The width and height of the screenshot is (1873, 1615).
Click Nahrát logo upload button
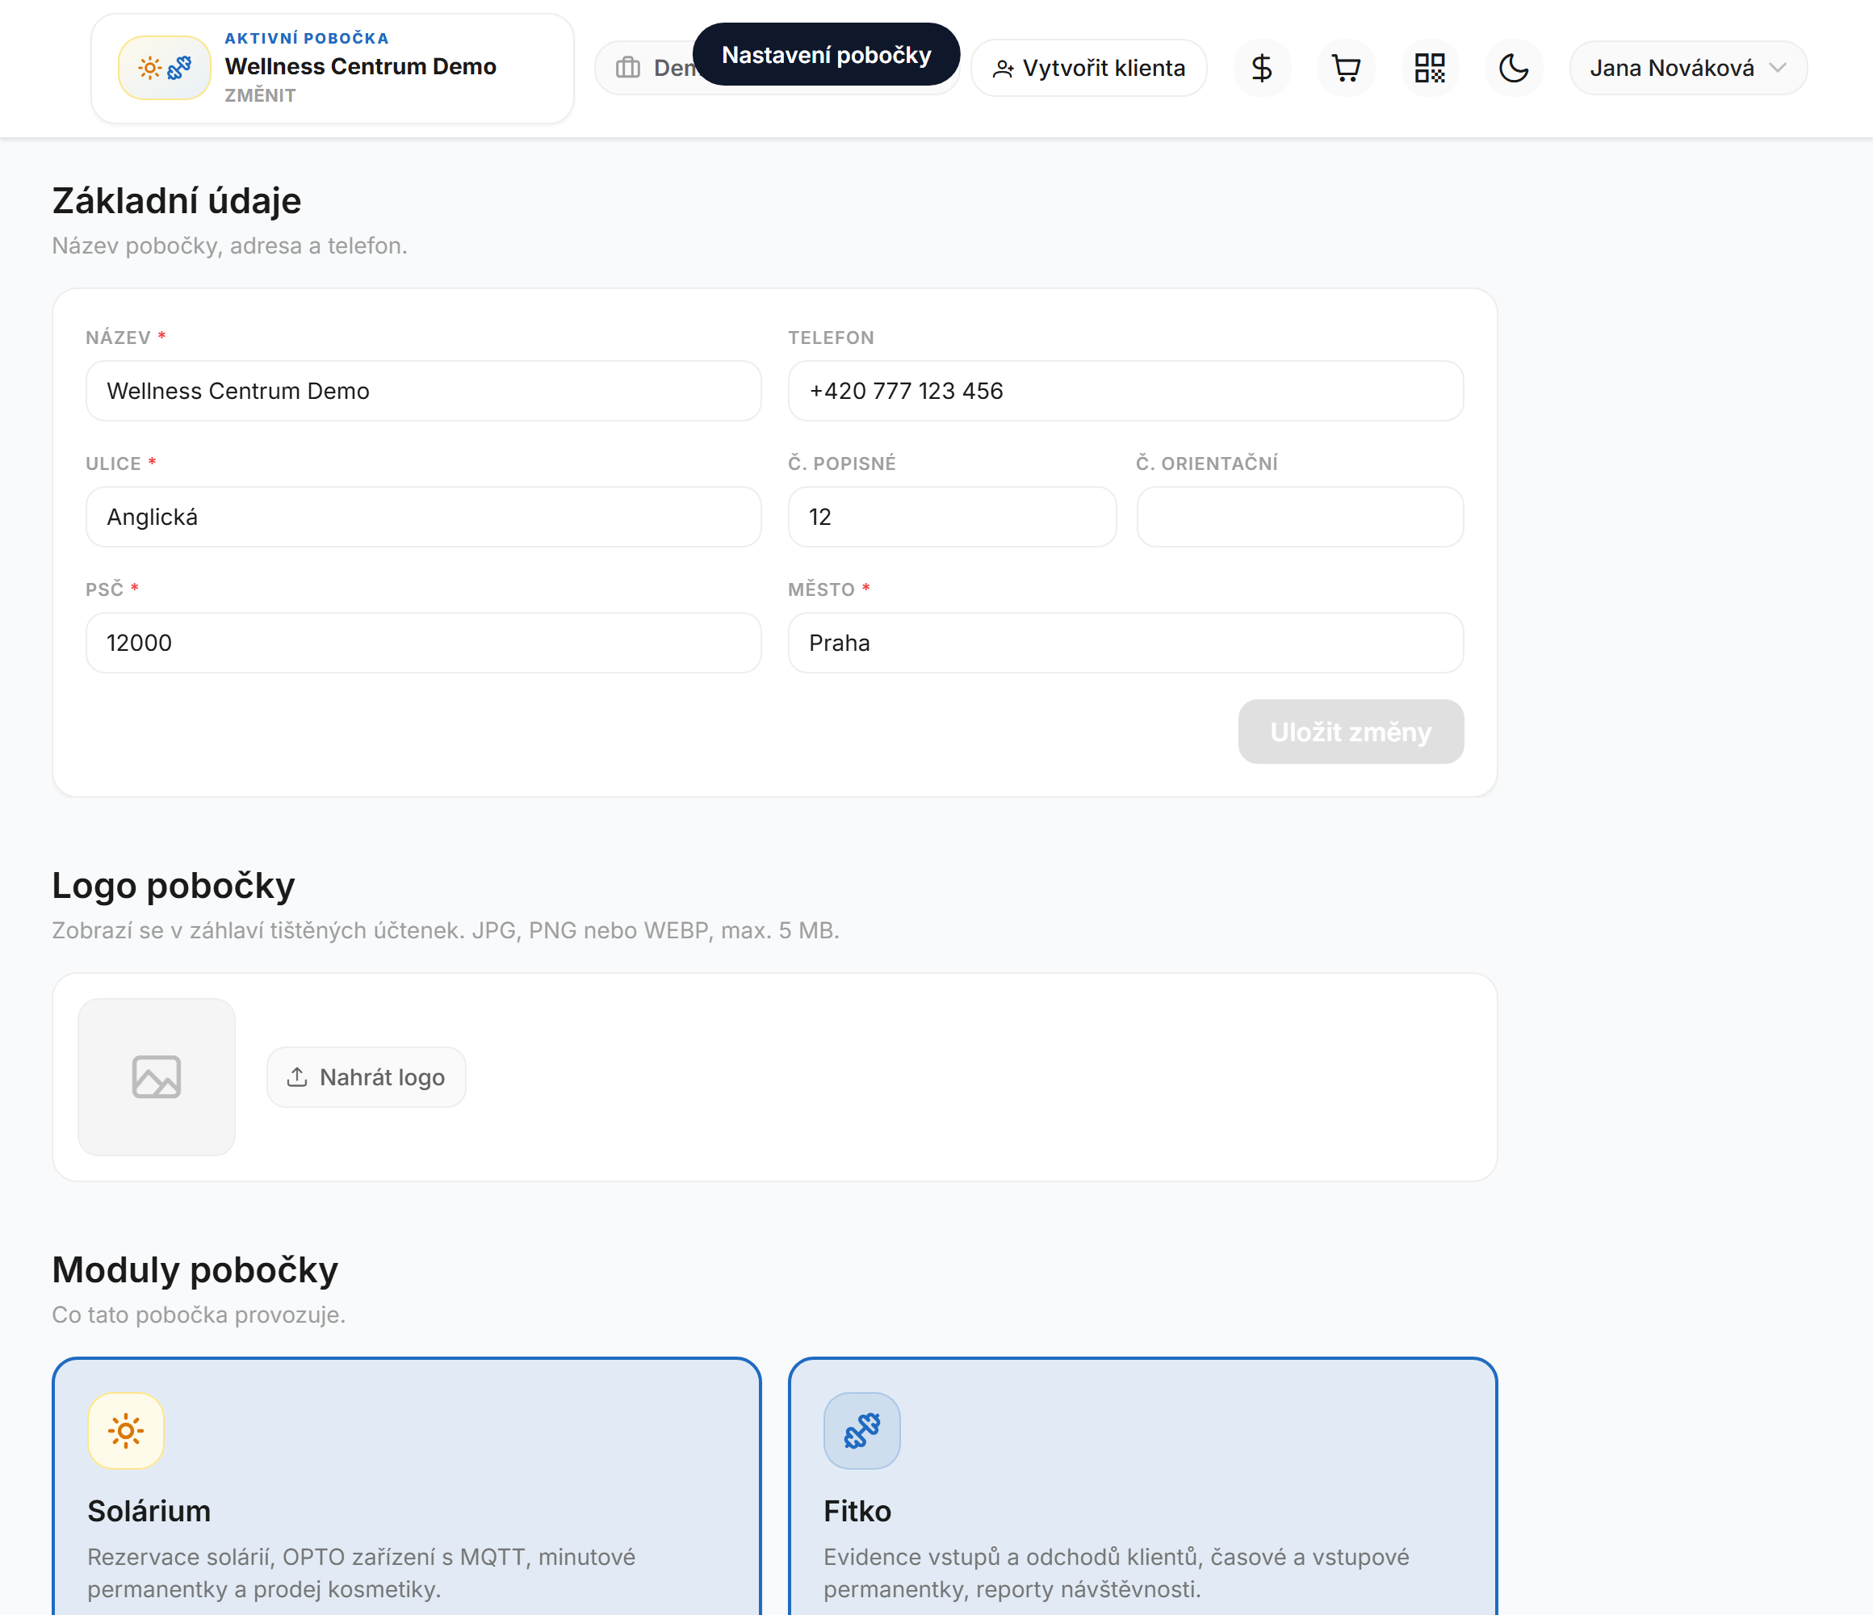(x=366, y=1077)
